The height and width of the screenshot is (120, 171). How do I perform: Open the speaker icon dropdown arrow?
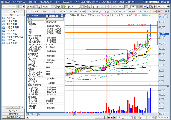coord(60,7)
